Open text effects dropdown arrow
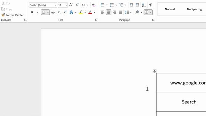Image resolution: width=206 pixels, height=116 pixels. pos(75,12)
